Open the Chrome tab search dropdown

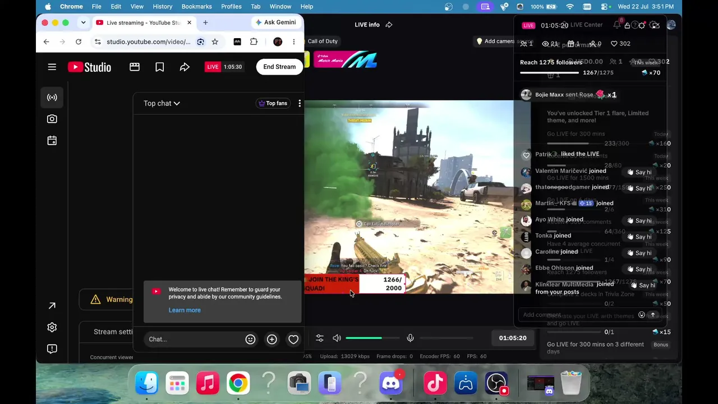tap(83, 22)
